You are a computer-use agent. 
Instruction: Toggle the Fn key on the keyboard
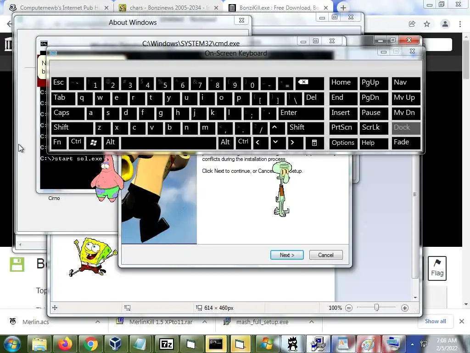[59, 143]
